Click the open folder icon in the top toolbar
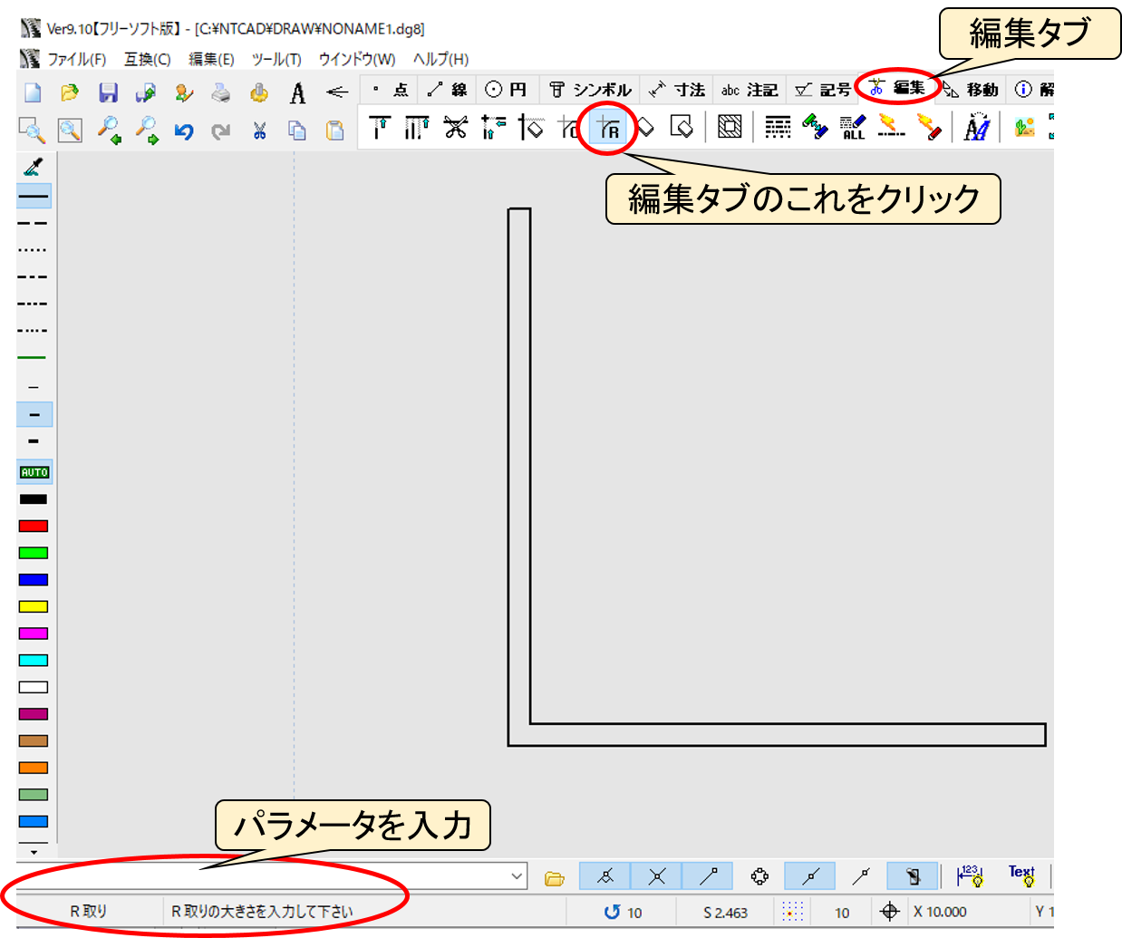 [70, 92]
